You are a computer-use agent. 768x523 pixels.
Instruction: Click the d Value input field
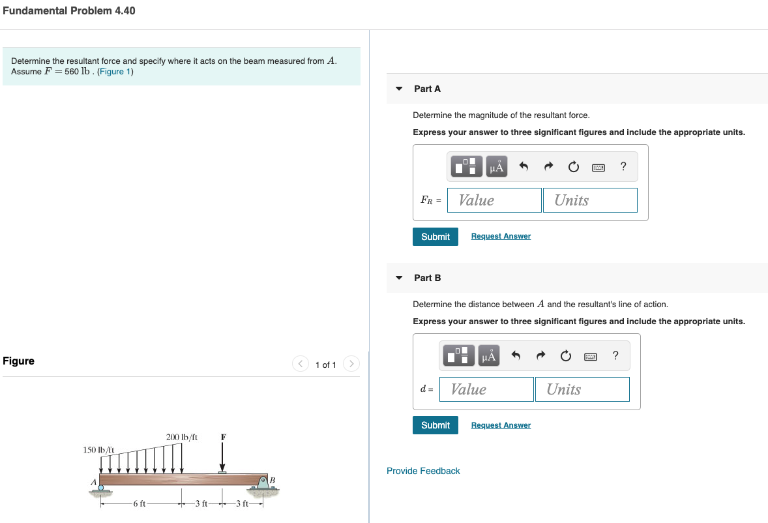tap(486, 389)
